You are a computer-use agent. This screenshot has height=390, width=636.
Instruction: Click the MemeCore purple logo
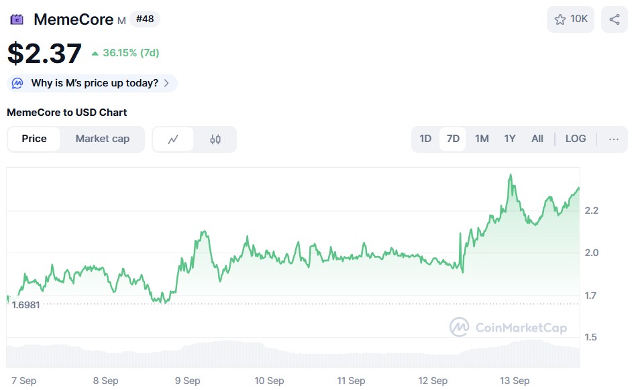tap(16, 19)
